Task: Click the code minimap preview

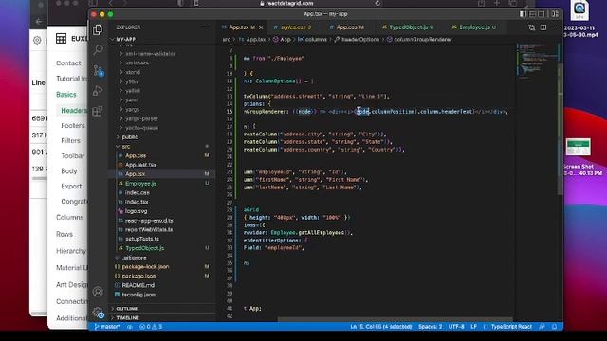Action: [538, 60]
